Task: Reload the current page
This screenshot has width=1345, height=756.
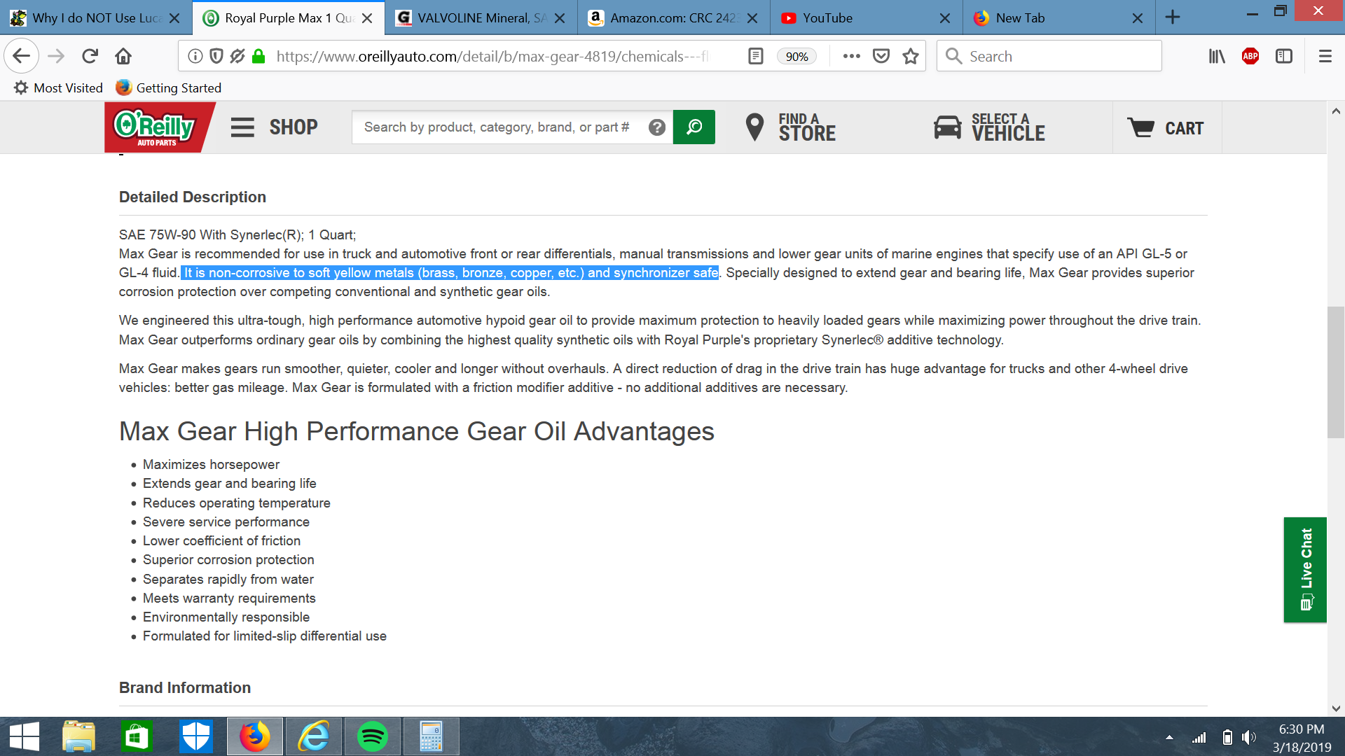Action: click(x=90, y=56)
